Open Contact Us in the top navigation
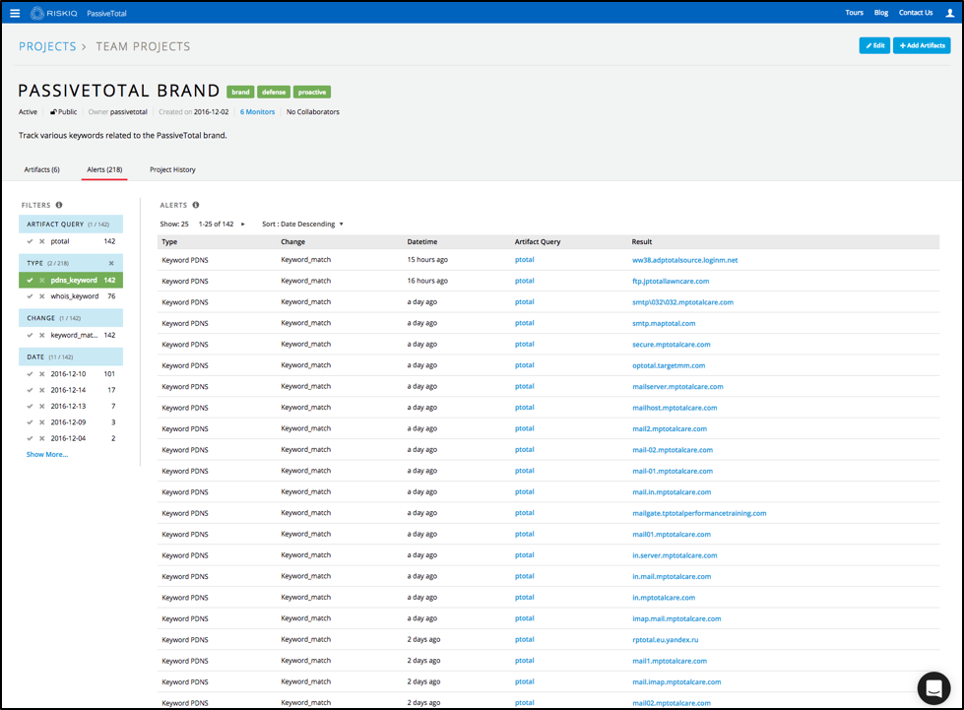Viewport: 964px width, 710px height. pos(916,12)
